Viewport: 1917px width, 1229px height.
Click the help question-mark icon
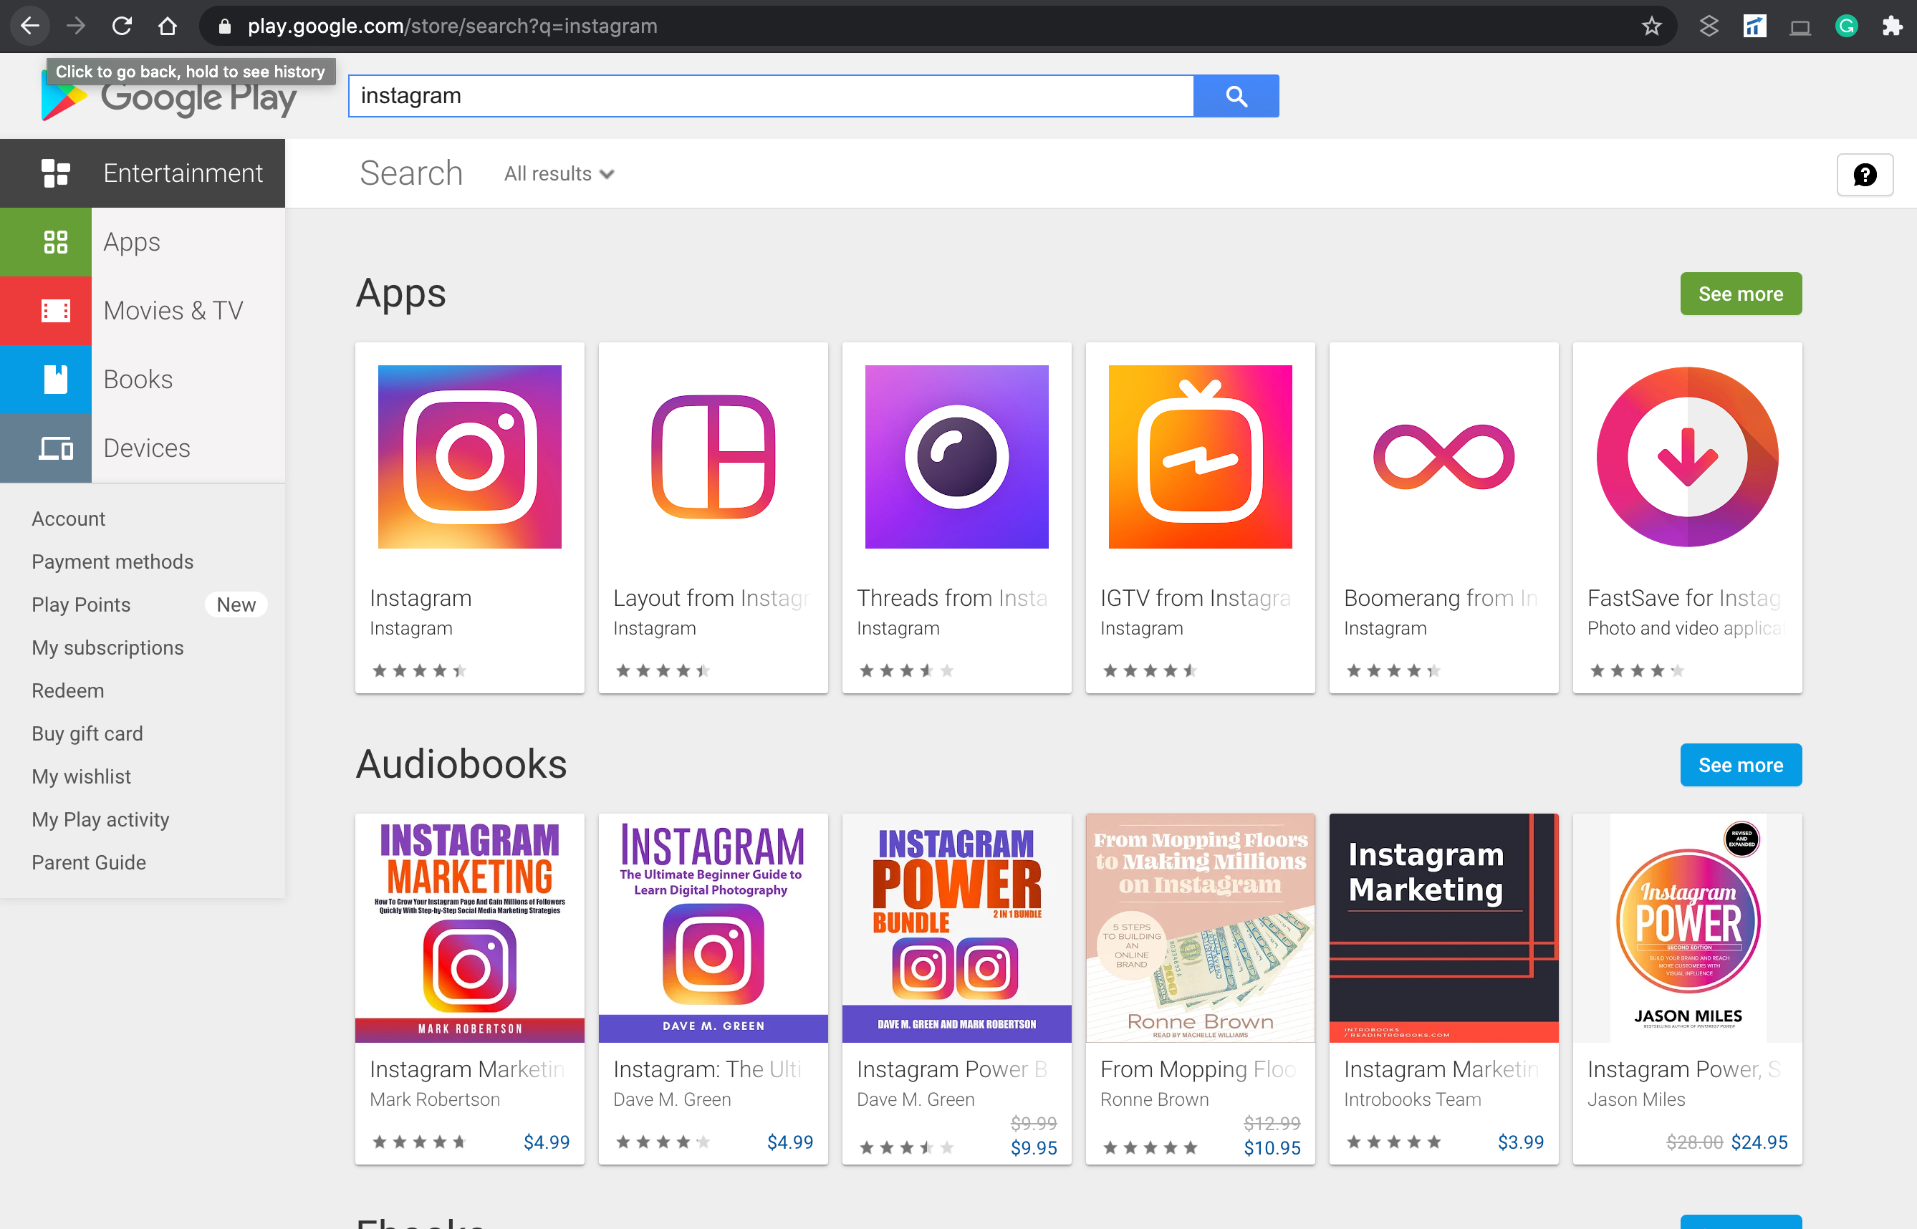pos(1865,174)
